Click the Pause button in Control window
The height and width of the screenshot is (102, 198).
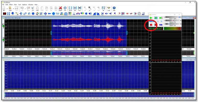[x=158, y=22]
